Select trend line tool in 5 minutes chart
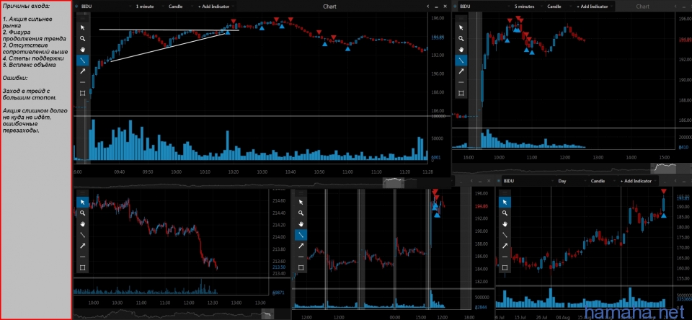This screenshot has height=320, width=692. 461,60
